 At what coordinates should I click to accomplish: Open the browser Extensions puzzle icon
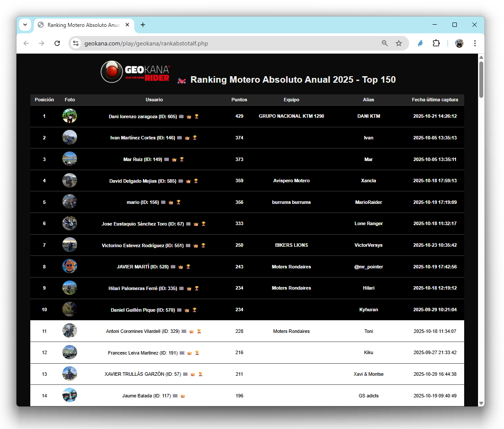[436, 43]
